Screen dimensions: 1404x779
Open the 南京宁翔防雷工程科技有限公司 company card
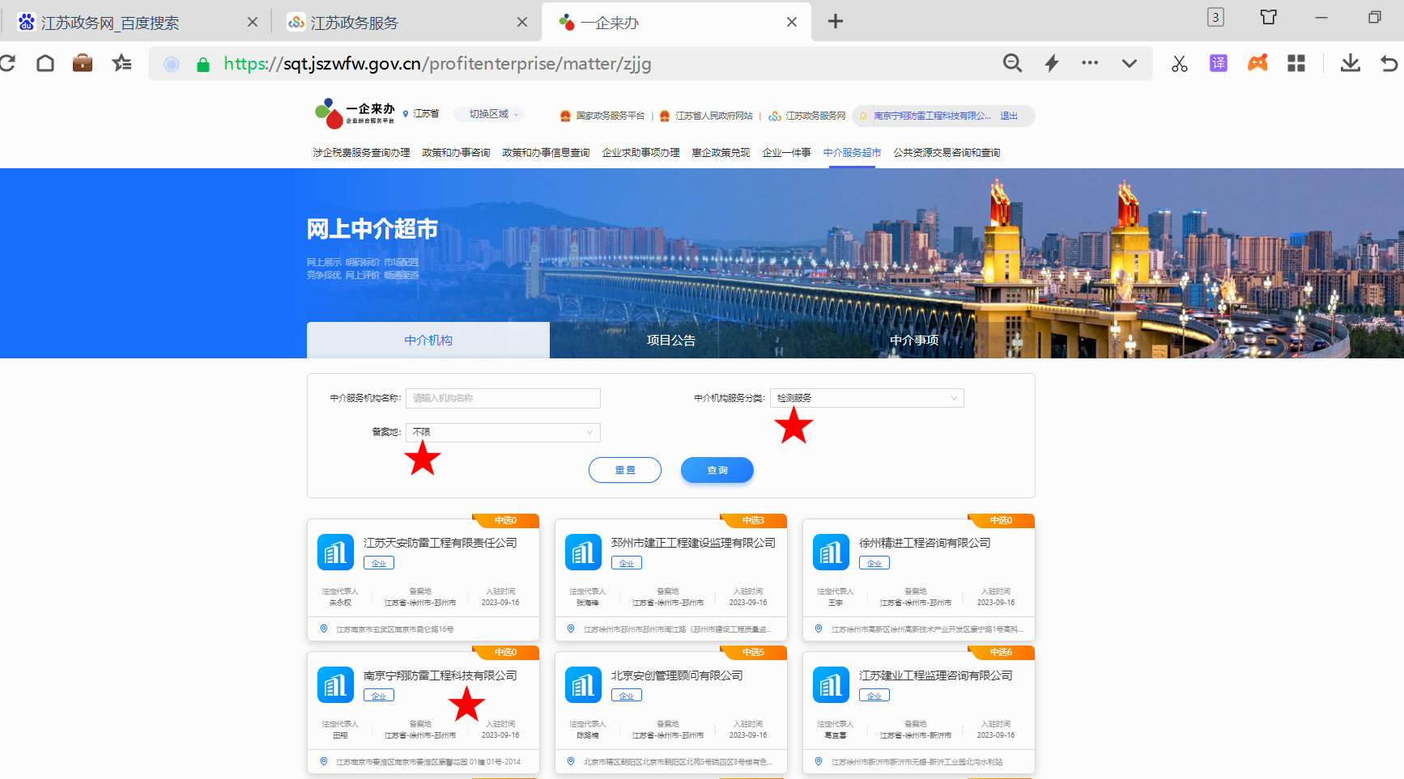point(440,675)
